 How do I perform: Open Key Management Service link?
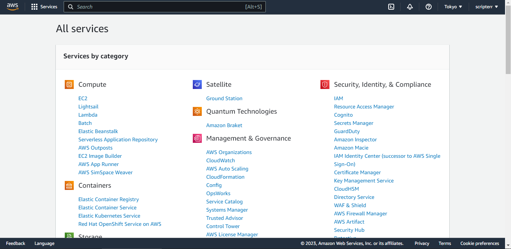click(x=364, y=181)
